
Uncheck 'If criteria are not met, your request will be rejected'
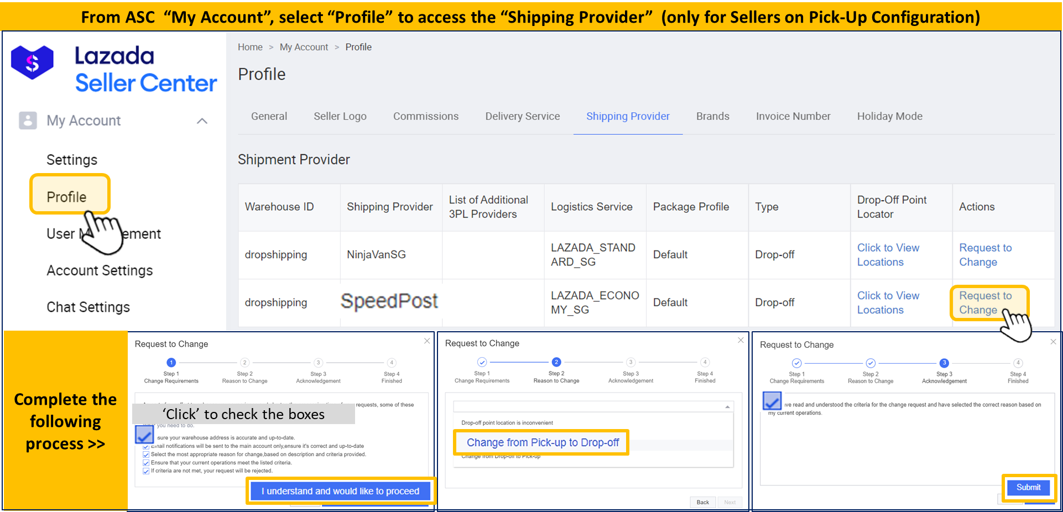[145, 471]
